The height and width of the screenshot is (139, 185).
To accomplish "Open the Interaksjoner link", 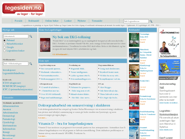I will coord(9,70).
